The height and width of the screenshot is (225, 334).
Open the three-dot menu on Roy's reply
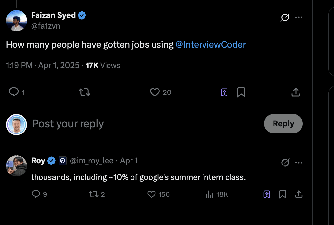(x=299, y=162)
